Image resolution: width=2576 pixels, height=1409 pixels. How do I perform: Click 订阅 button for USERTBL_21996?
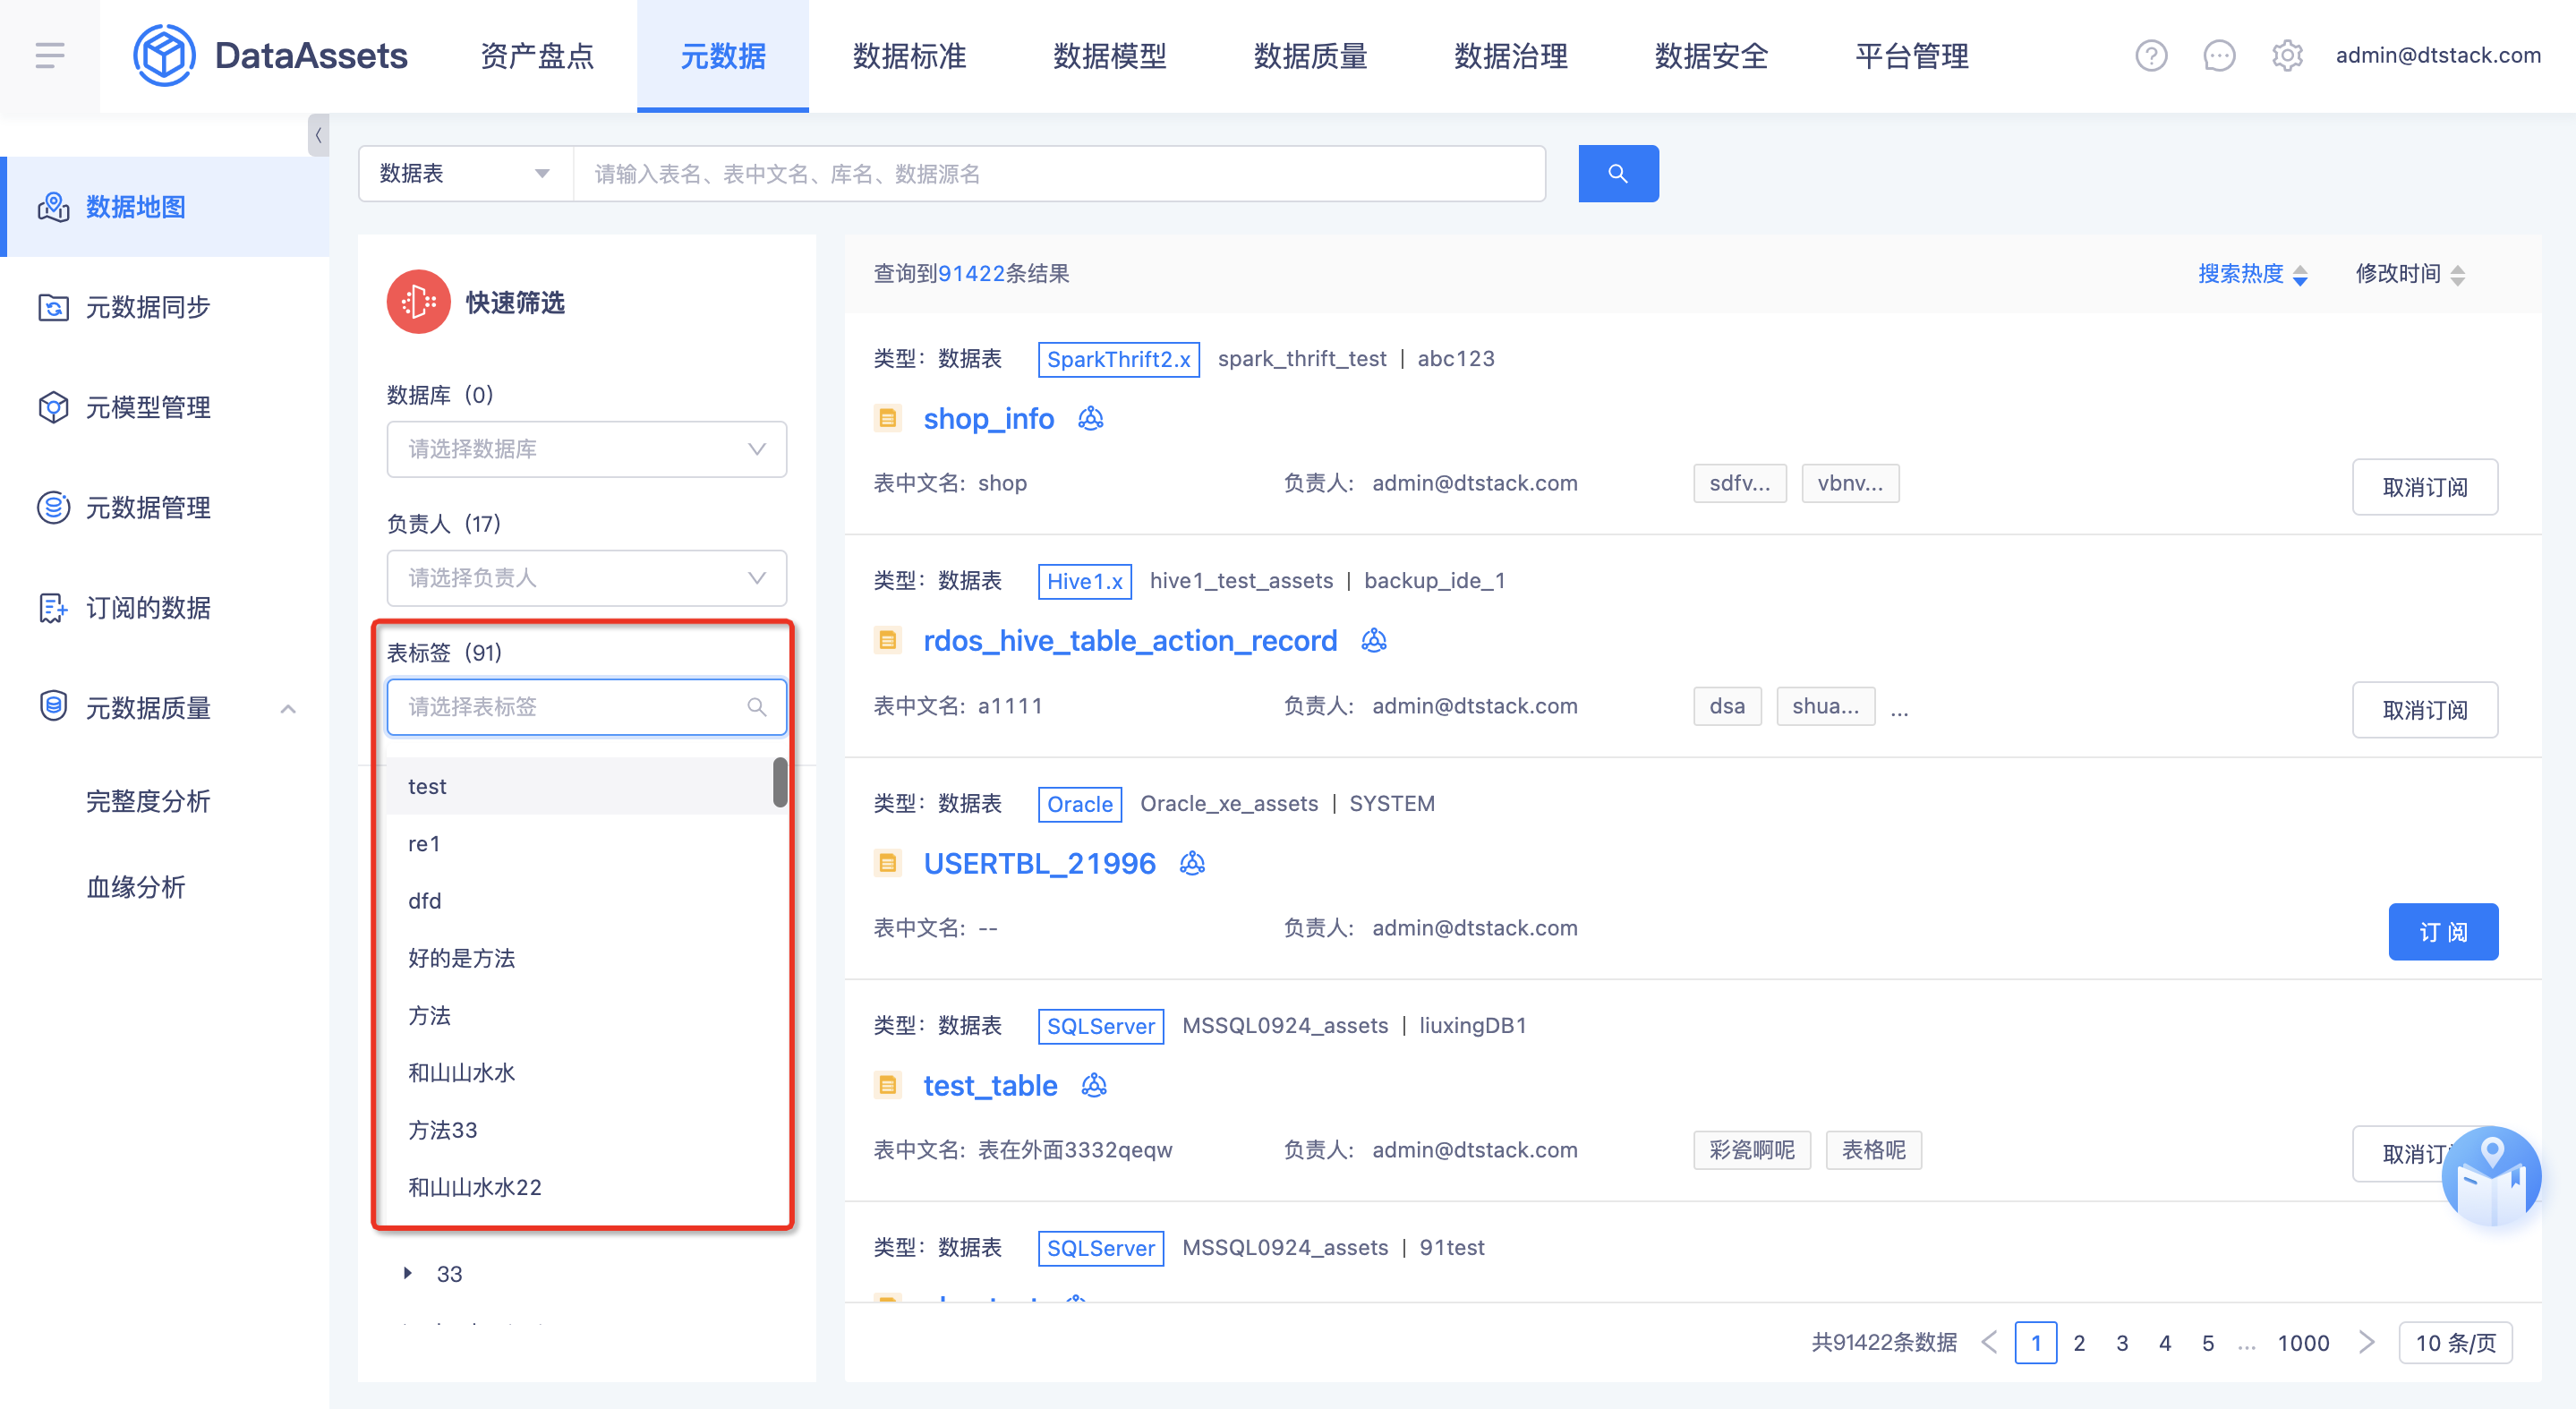click(x=2443, y=932)
